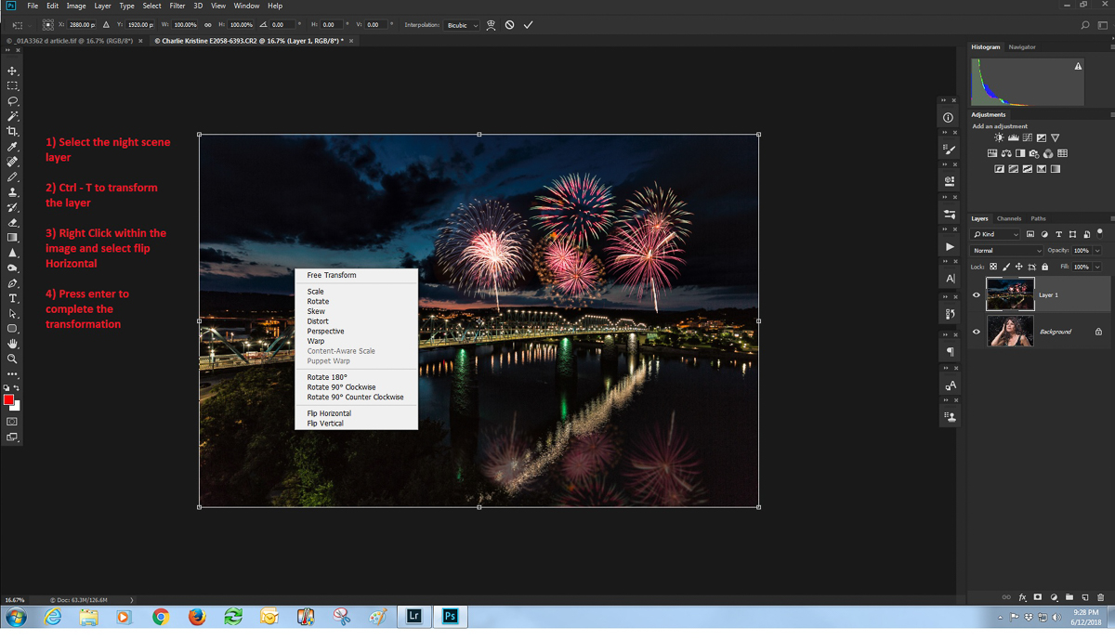Open the blend mode dropdown showing Normal
This screenshot has width=1115, height=640.
(1006, 251)
